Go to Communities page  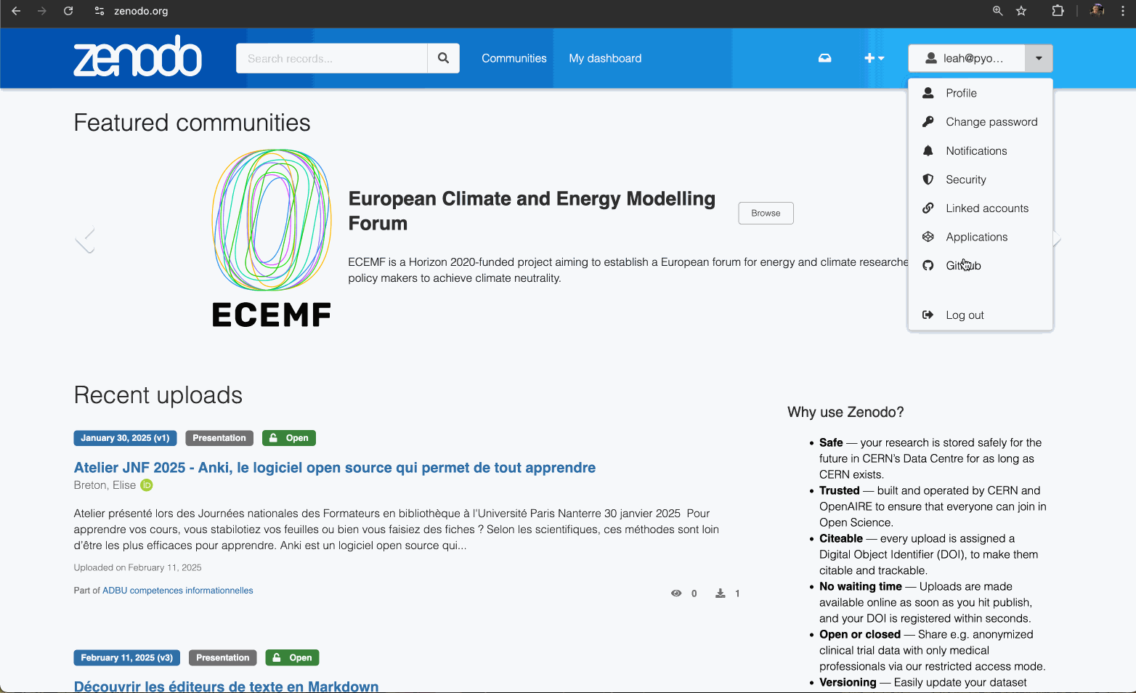click(x=514, y=58)
